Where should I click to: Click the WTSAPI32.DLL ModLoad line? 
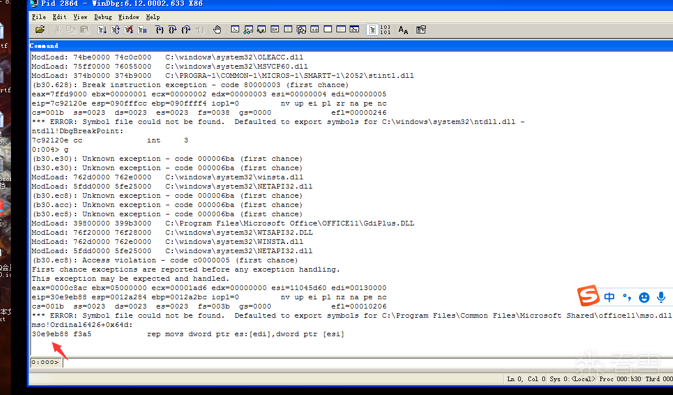click(x=172, y=232)
